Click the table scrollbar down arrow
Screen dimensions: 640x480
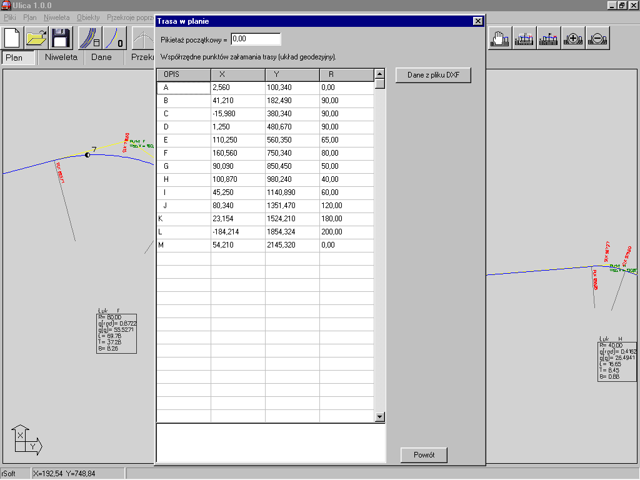click(x=379, y=417)
